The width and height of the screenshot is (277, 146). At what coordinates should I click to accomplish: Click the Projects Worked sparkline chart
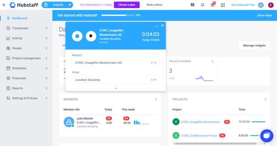204,79
